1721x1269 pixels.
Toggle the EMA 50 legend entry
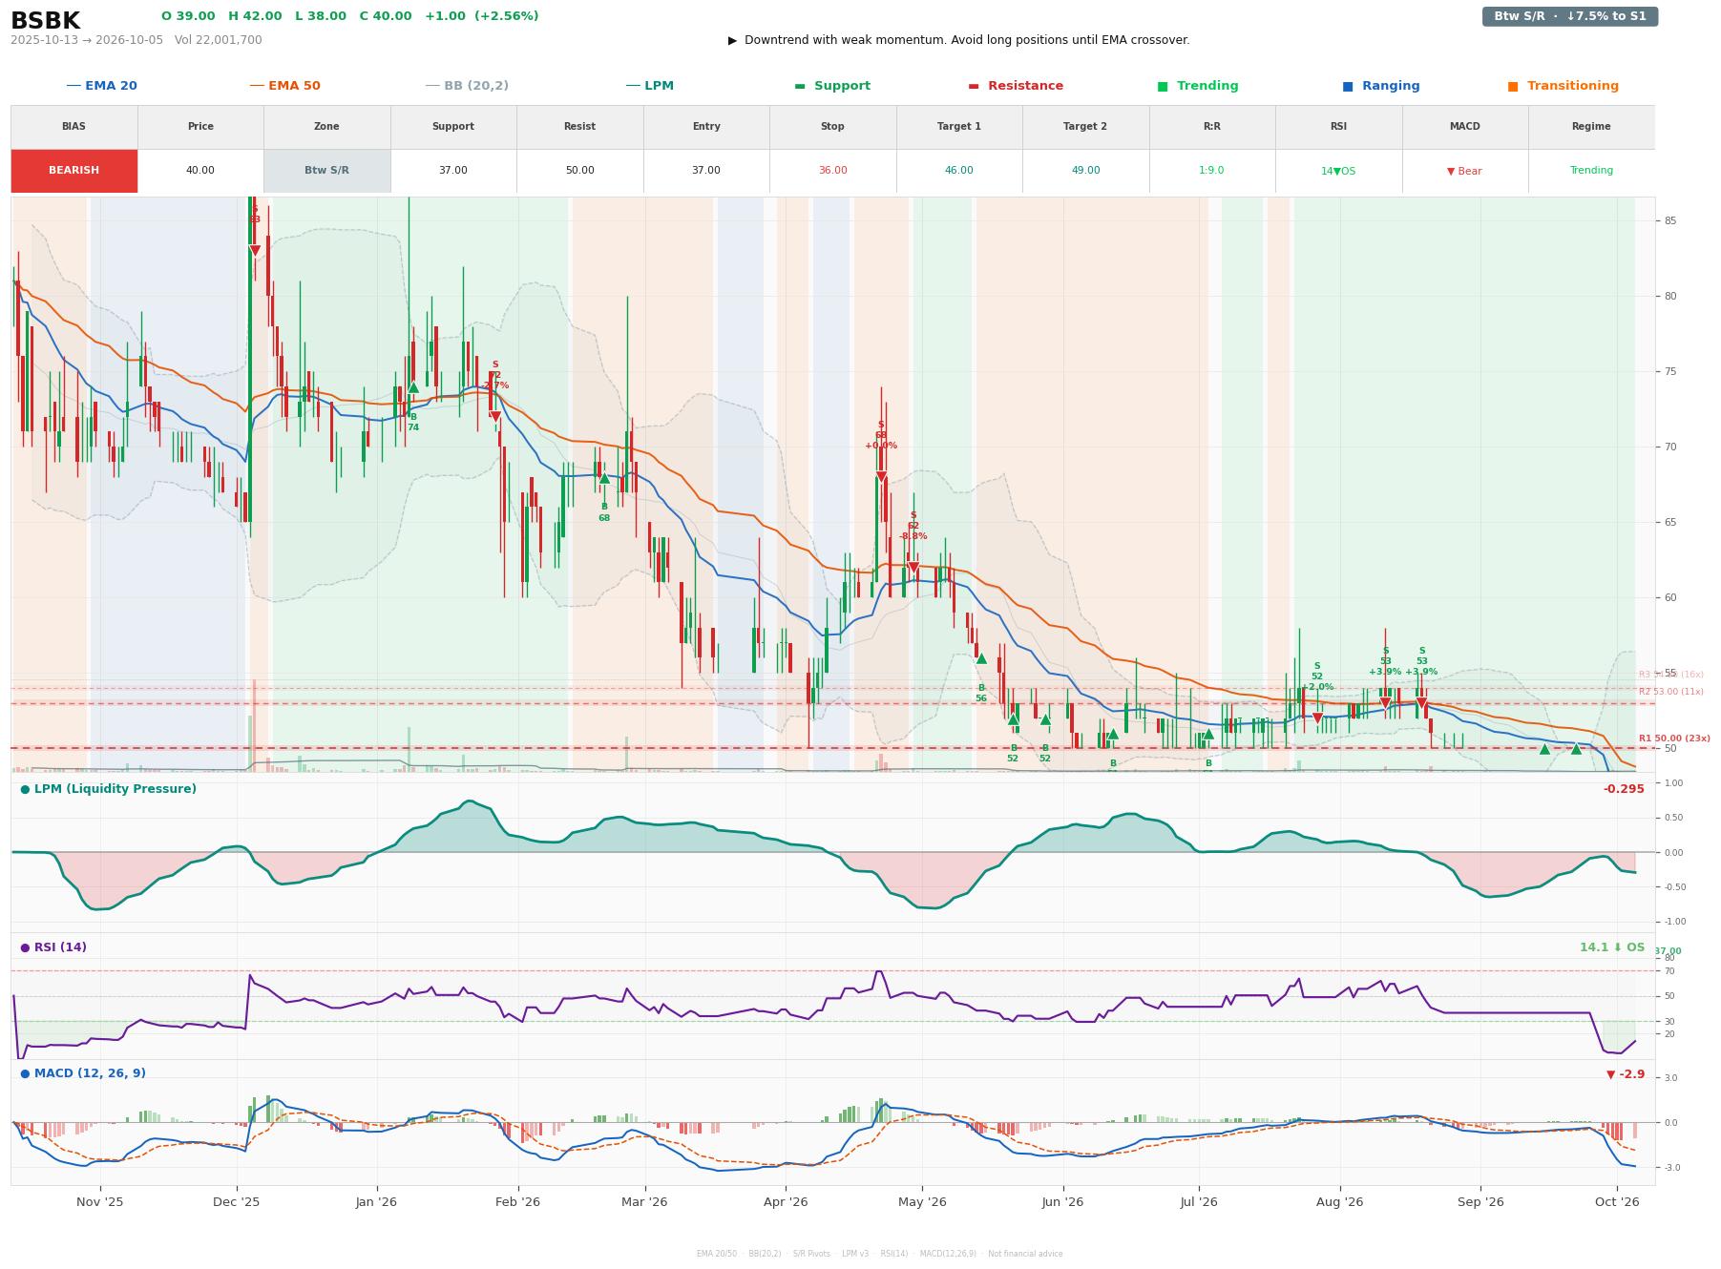coord(284,86)
